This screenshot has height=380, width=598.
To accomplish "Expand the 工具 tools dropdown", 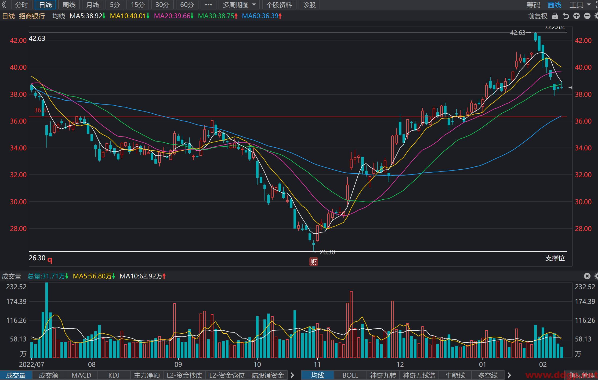I will pyautogui.click(x=580, y=5).
